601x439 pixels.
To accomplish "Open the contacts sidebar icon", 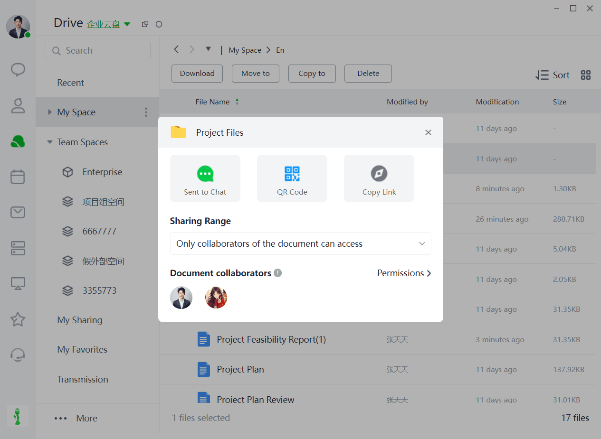I will coord(18,106).
